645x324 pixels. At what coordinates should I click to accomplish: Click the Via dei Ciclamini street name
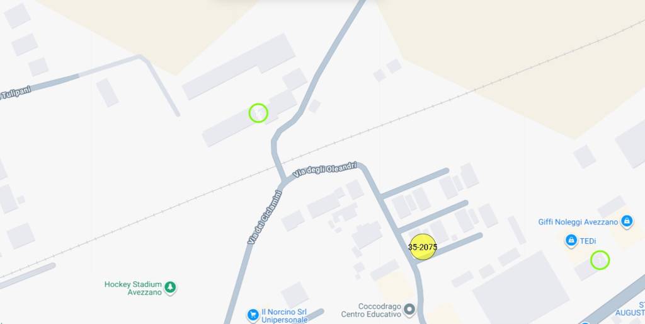(265, 217)
